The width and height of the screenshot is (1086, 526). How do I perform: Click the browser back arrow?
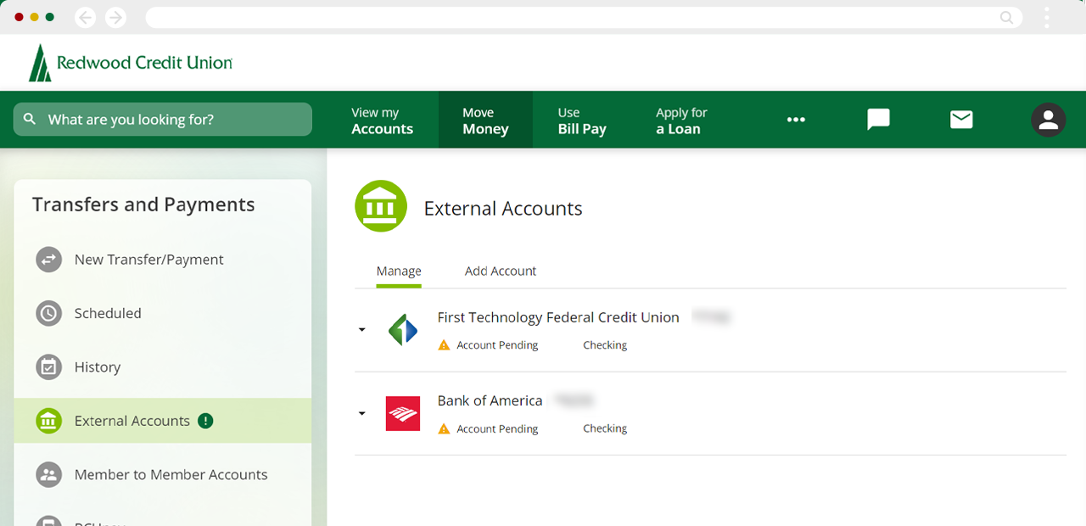point(86,17)
